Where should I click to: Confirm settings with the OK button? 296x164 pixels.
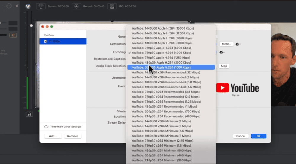pos(258,136)
